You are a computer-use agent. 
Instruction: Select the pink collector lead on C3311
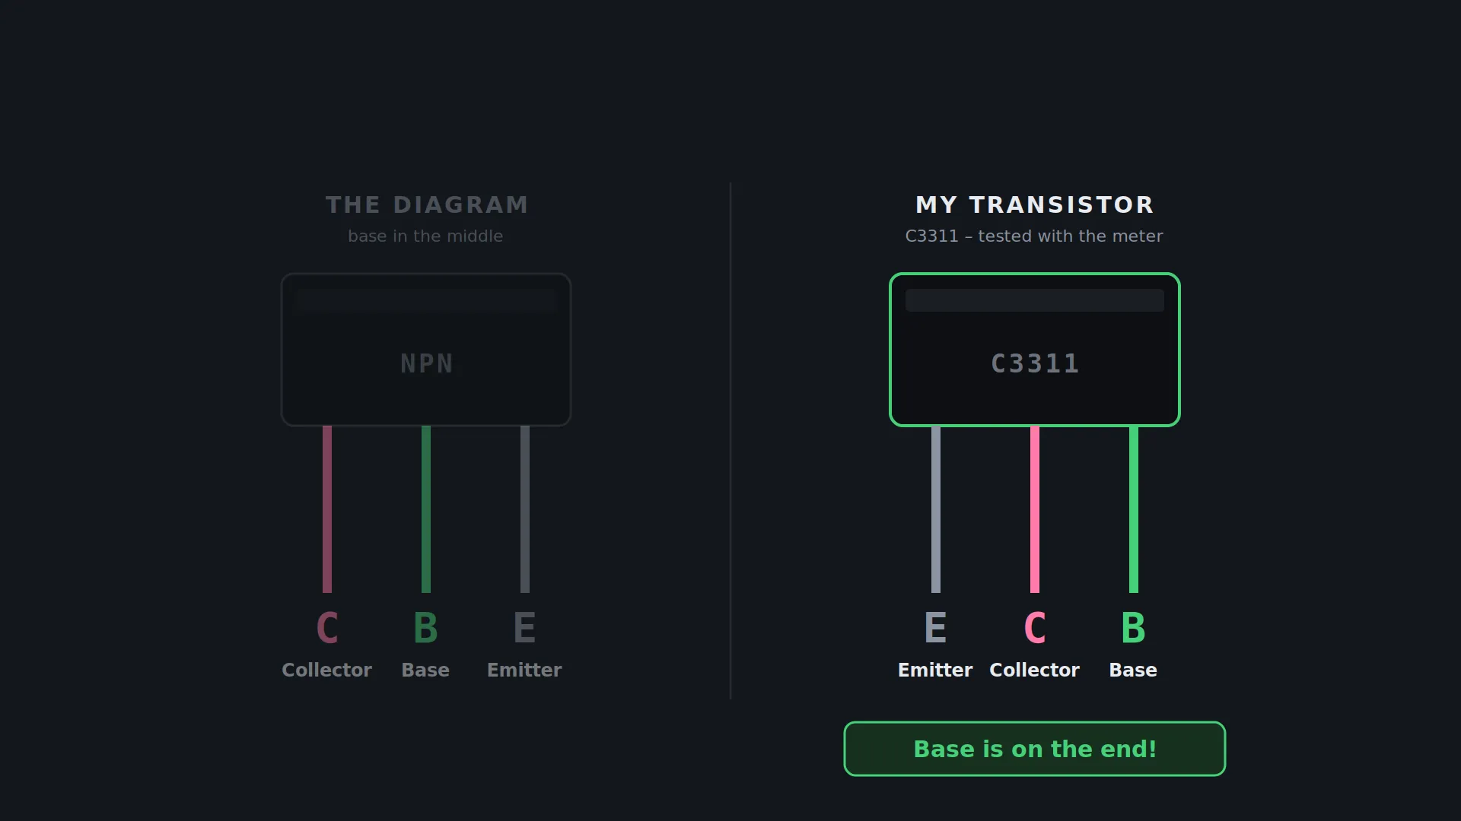pyautogui.click(x=1035, y=509)
